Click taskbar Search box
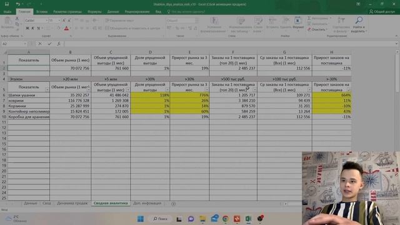 [x=161, y=219]
